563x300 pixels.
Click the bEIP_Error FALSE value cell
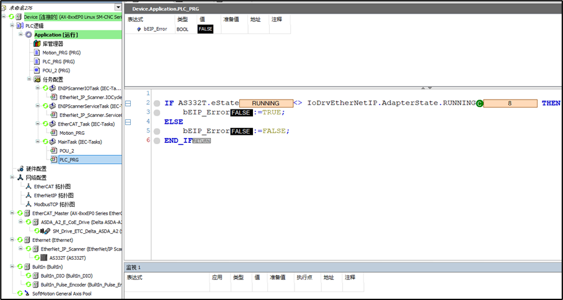[205, 29]
